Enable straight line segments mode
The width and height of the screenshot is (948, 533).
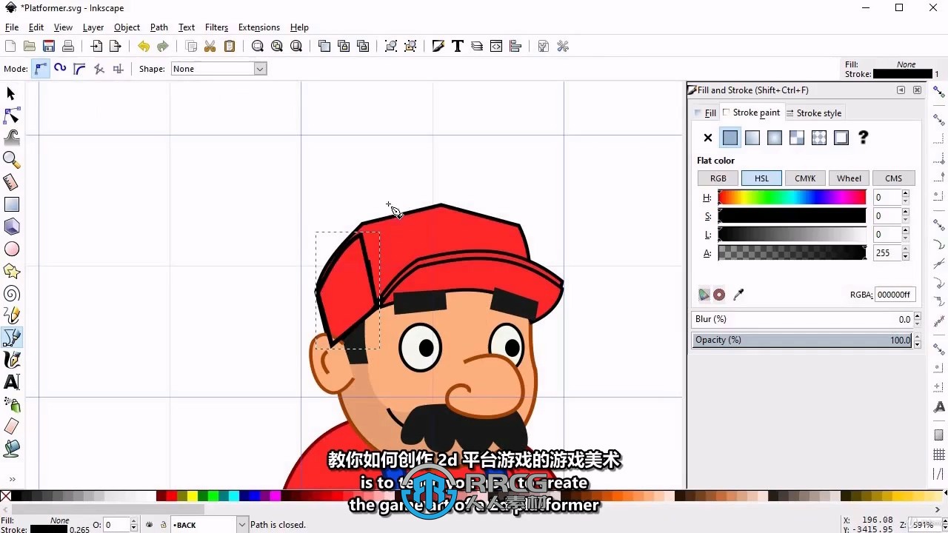click(x=99, y=69)
